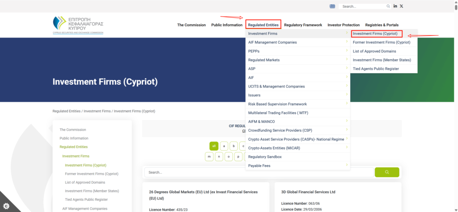Expand the AIF Management Companies submenu

(x=347, y=42)
